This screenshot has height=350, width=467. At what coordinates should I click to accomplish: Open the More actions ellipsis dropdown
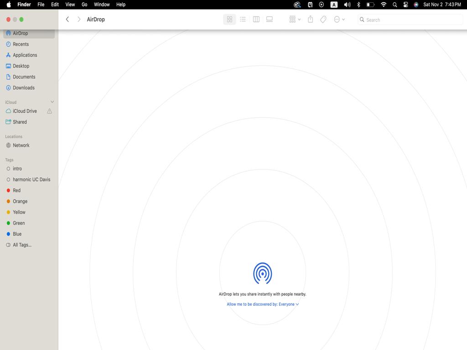coord(339,20)
